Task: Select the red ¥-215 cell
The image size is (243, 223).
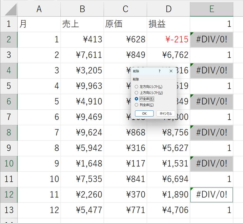Action: [x=169, y=40]
